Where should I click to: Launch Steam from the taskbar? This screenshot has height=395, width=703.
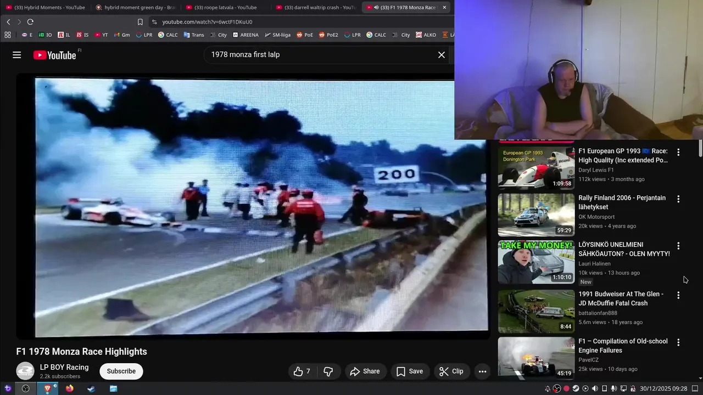tap(91, 388)
